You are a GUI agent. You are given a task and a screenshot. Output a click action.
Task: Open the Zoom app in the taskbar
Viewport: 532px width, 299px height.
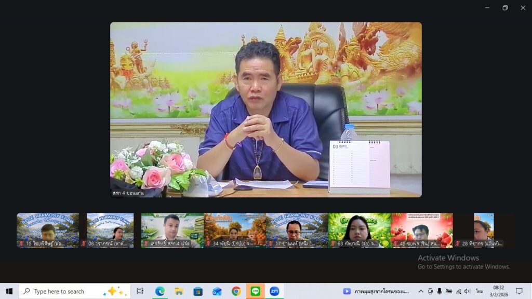pyautogui.click(x=274, y=291)
